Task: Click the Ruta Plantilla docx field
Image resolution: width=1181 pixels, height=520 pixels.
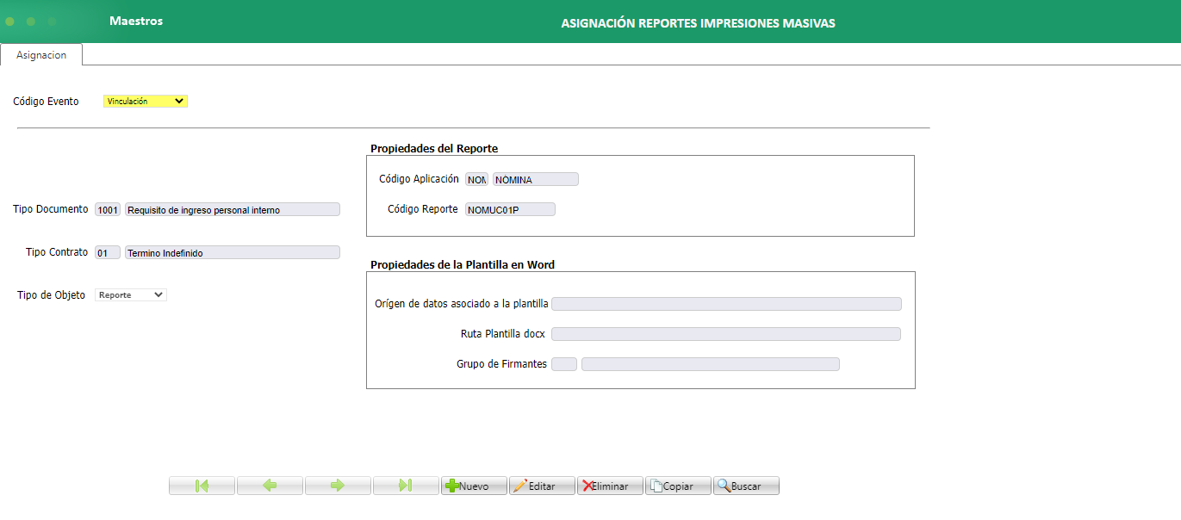Action: click(x=726, y=333)
